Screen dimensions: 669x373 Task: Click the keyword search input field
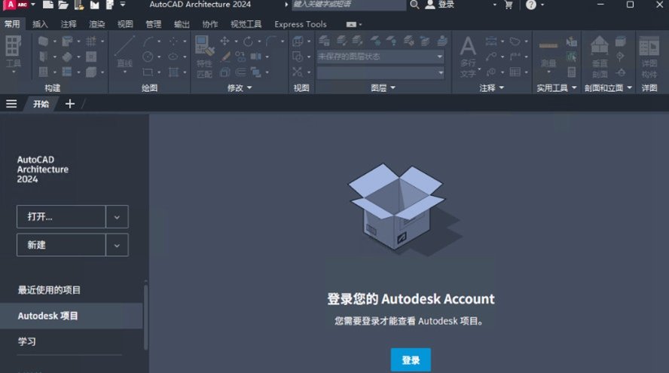pos(349,5)
